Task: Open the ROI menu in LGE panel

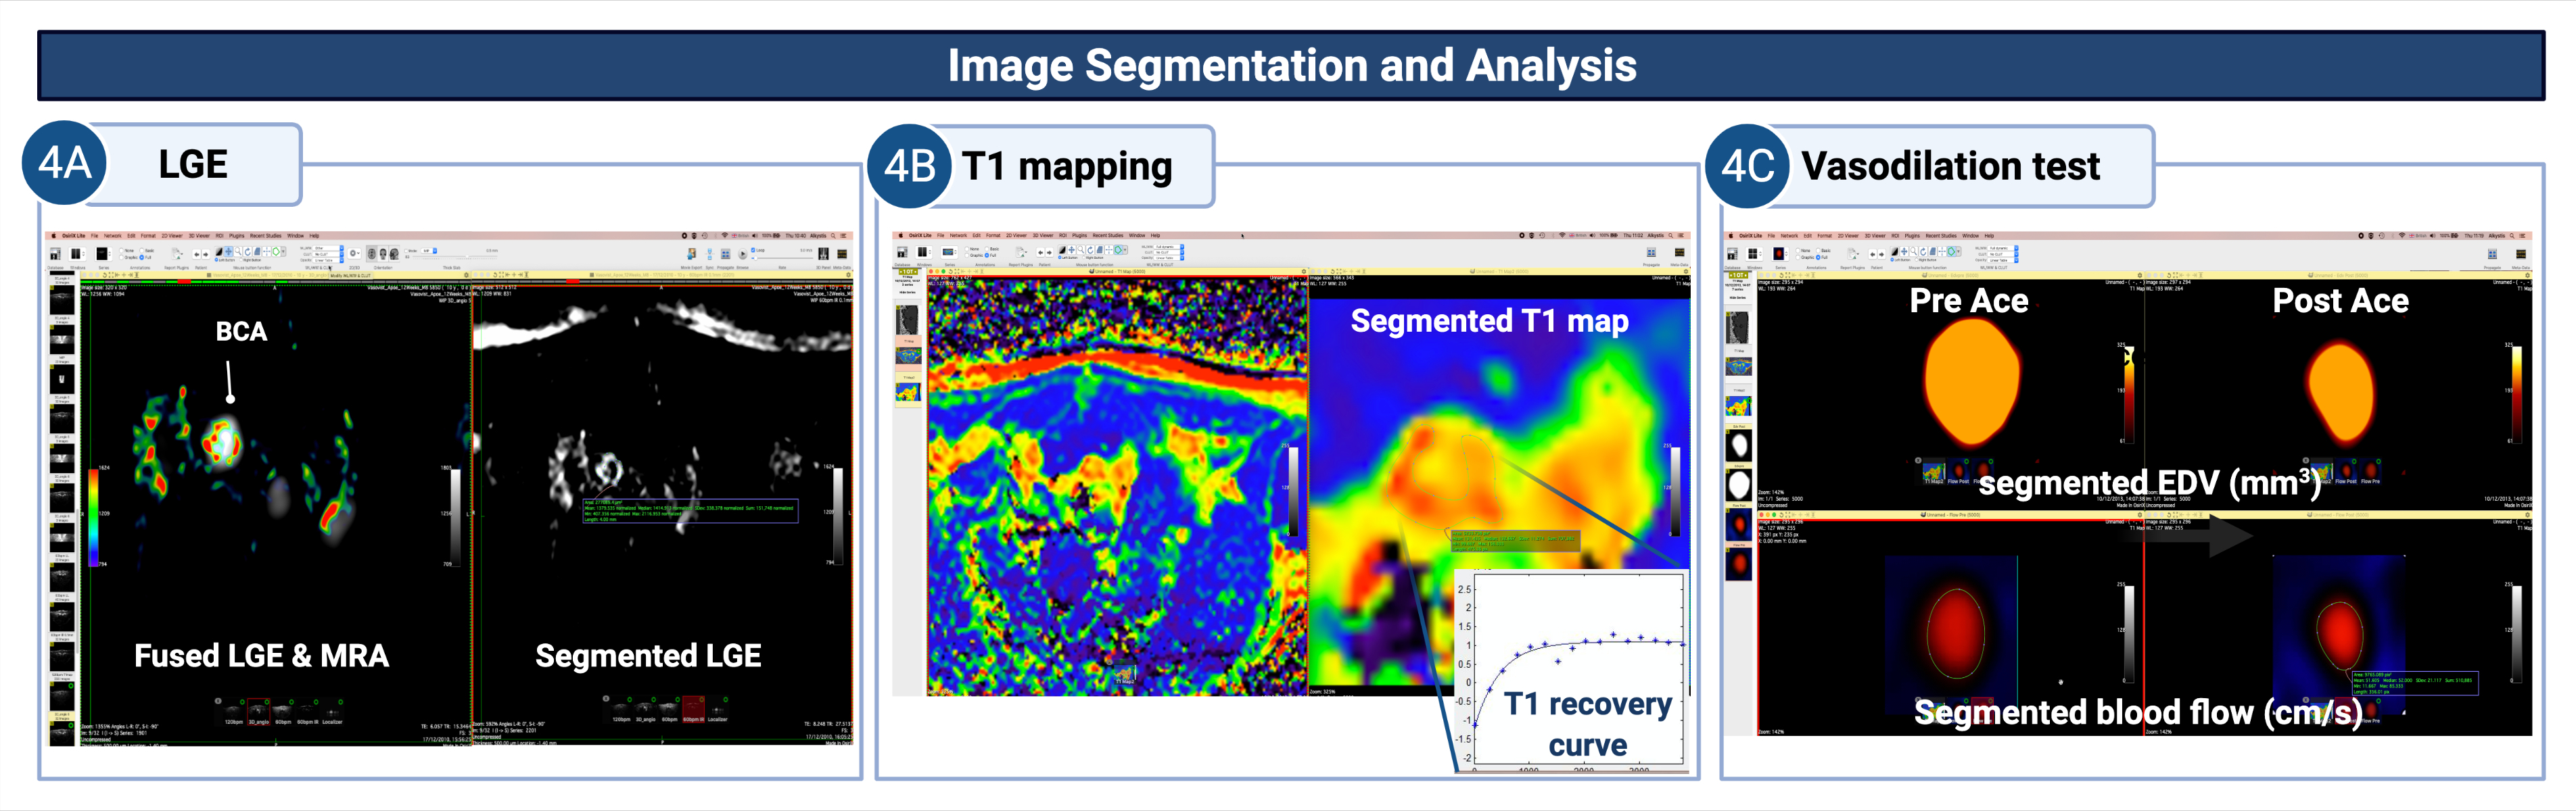Action: tap(219, 237)
